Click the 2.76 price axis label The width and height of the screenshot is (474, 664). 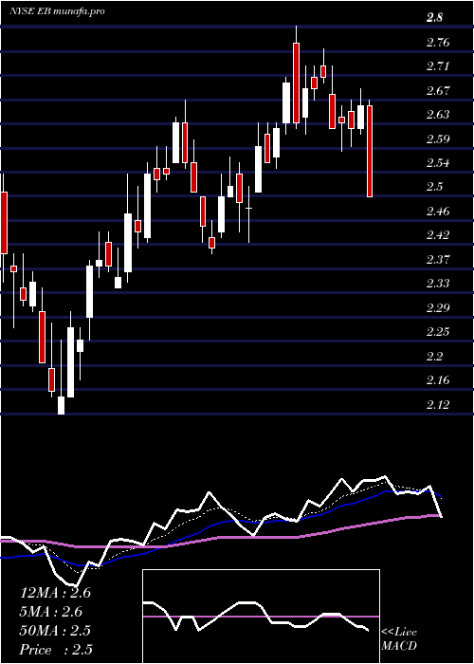(x=438, y=43)
